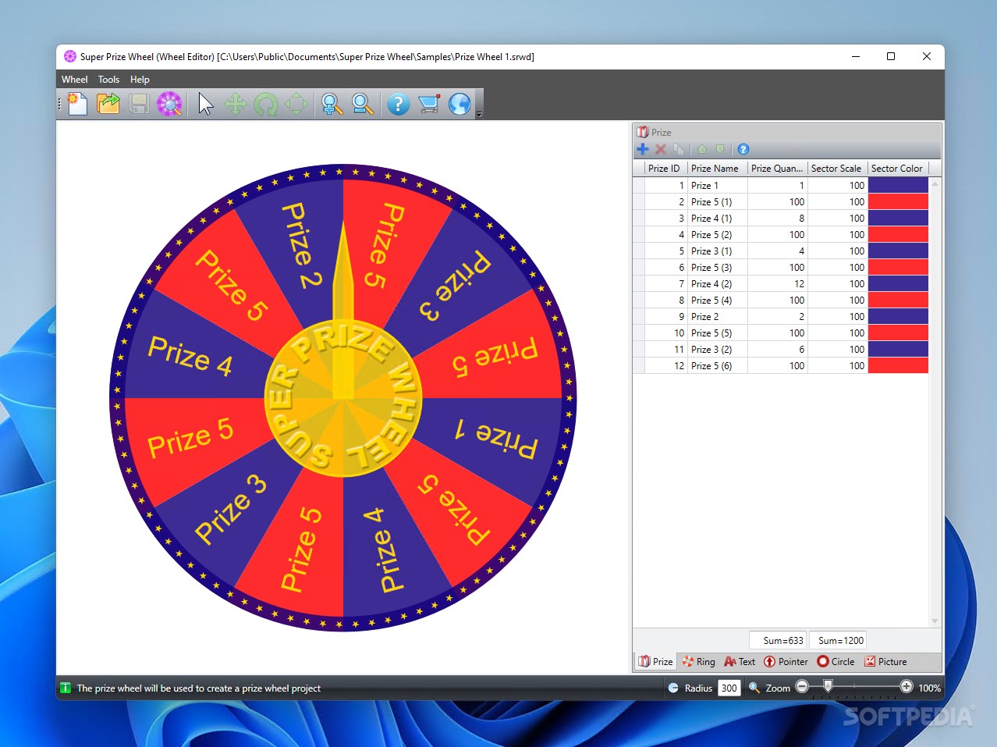This screenshot has width=997, height=747.
Task: Sort by the Prize Quantity column header
Action: click(x=777, y=169)
